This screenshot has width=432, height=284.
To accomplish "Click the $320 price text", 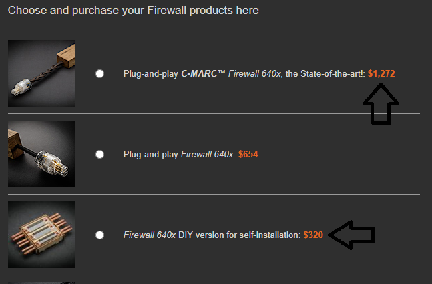I will coord(313,235).
